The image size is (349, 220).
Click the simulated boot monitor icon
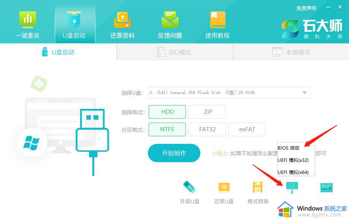(x=292, y=188)
